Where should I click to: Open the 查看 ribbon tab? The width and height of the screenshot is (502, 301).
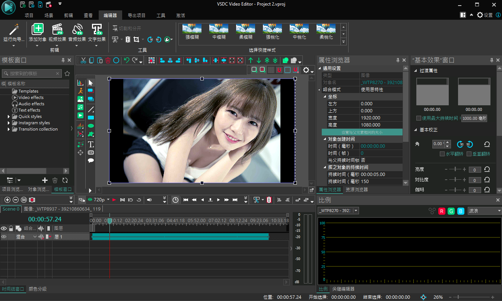click(x=88, y=15)
